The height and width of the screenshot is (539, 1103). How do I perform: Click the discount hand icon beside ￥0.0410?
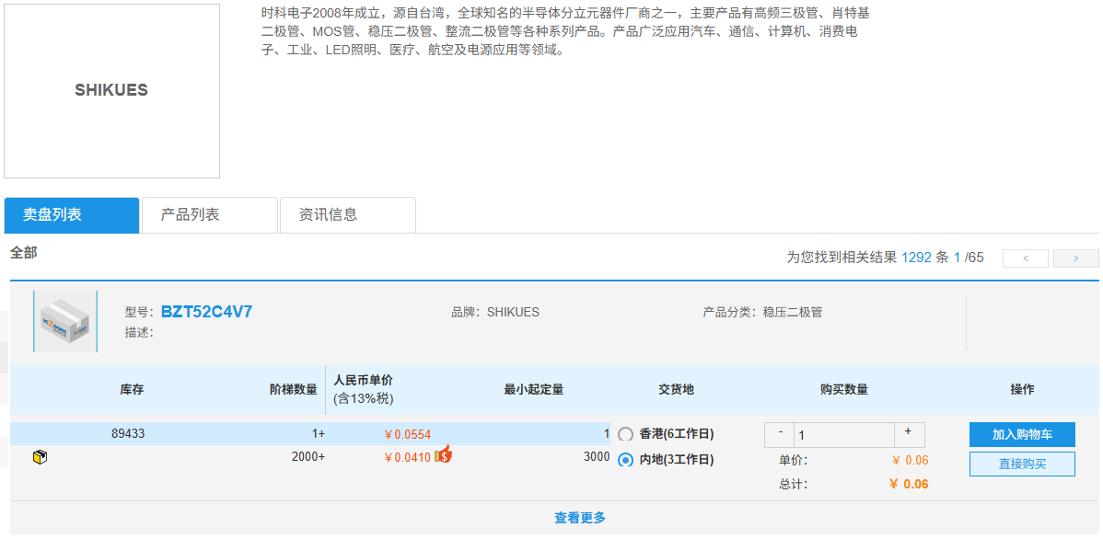[443, 455]
